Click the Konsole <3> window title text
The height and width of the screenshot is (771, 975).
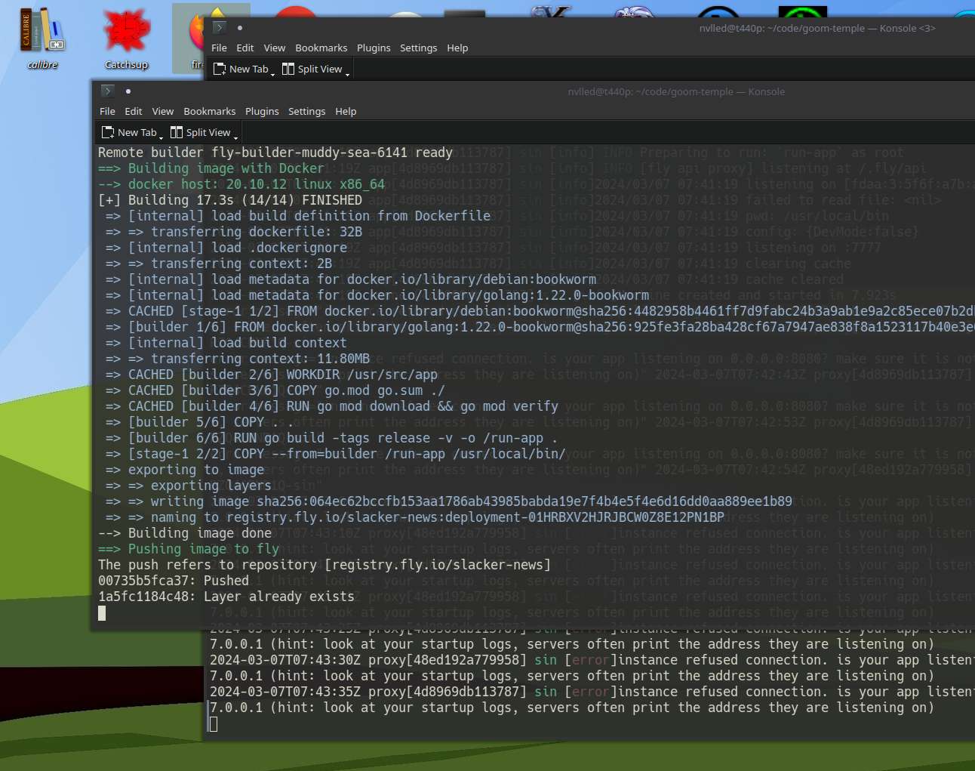point(817,28)
